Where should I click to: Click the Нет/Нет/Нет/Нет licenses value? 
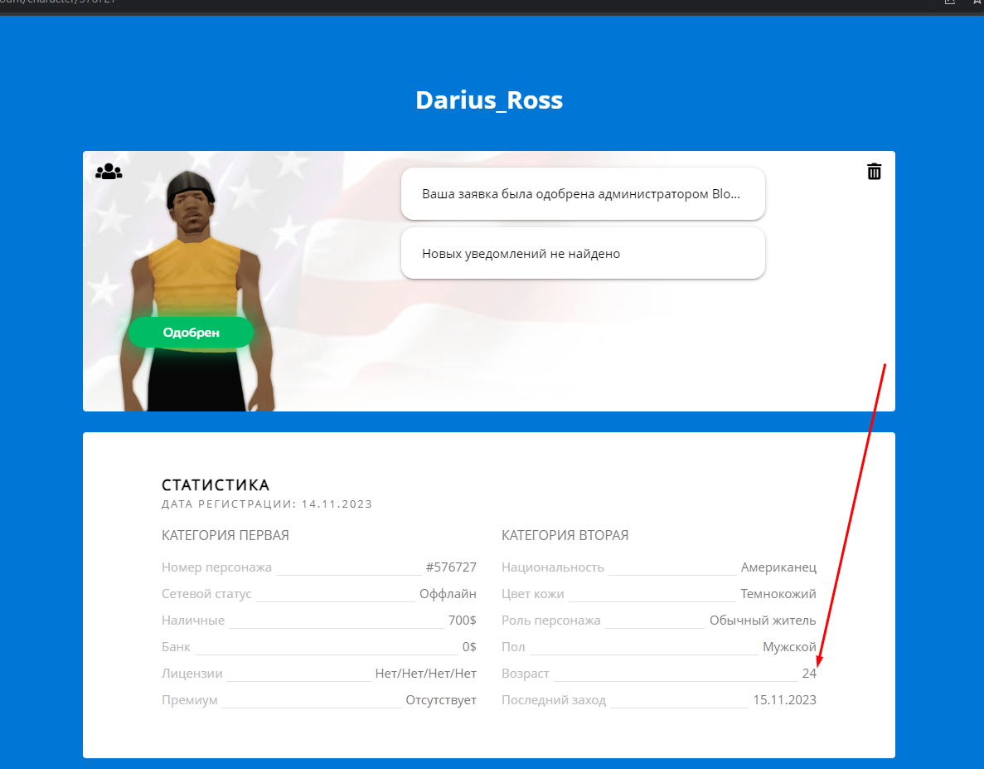pos(426,674)
